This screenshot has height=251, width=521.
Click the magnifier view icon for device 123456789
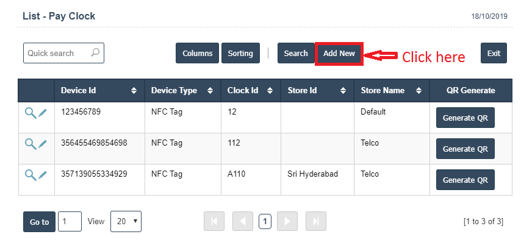coord(30,112)
